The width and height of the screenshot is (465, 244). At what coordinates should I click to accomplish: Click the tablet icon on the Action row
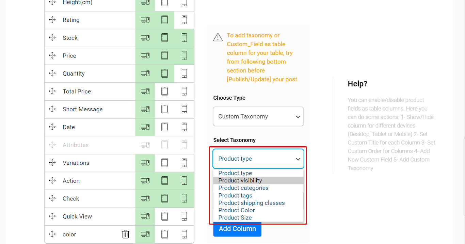coord(165,181)
